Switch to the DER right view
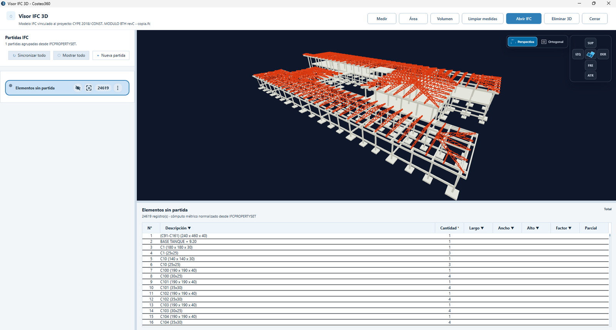 [x=603, y=54]
